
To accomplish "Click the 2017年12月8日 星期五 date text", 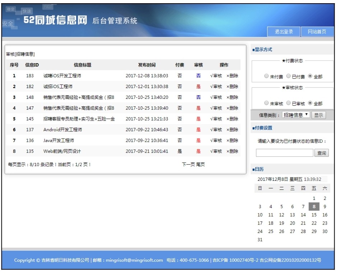I will pos(280,179).
